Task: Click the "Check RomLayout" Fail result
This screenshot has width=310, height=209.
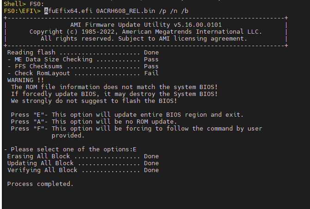Action: click(x=151, y=73)
